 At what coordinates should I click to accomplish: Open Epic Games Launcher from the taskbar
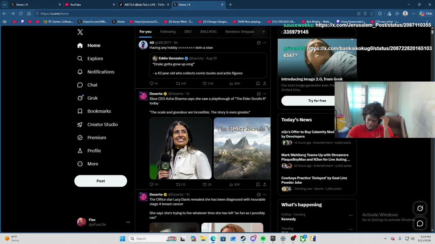pos(273,239)
